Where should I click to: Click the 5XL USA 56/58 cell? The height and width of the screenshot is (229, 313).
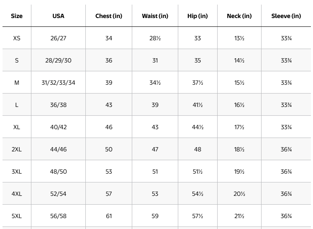[x=59, y=216]
